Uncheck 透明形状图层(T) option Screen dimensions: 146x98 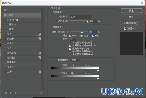coord(70,49)
